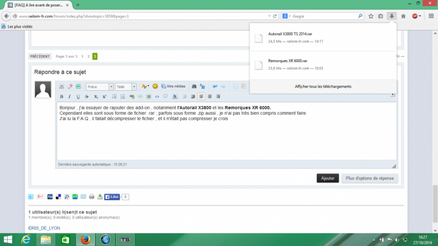Open the IDRIS_DE_LYON user profile link
The height and width of the screenshot is (246, 438).
point(44,227)
